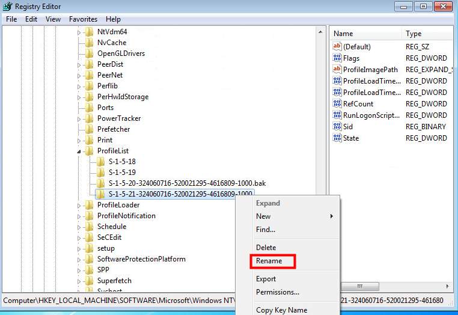The width and height of the screenshot is (458, 315).
Task: Click the S-1-5-19 folder icon
Action: (101, 173)
